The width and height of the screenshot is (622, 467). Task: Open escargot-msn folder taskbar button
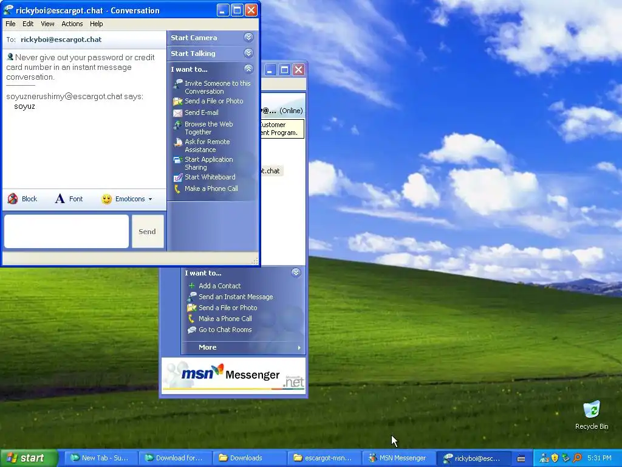[324, 458]
